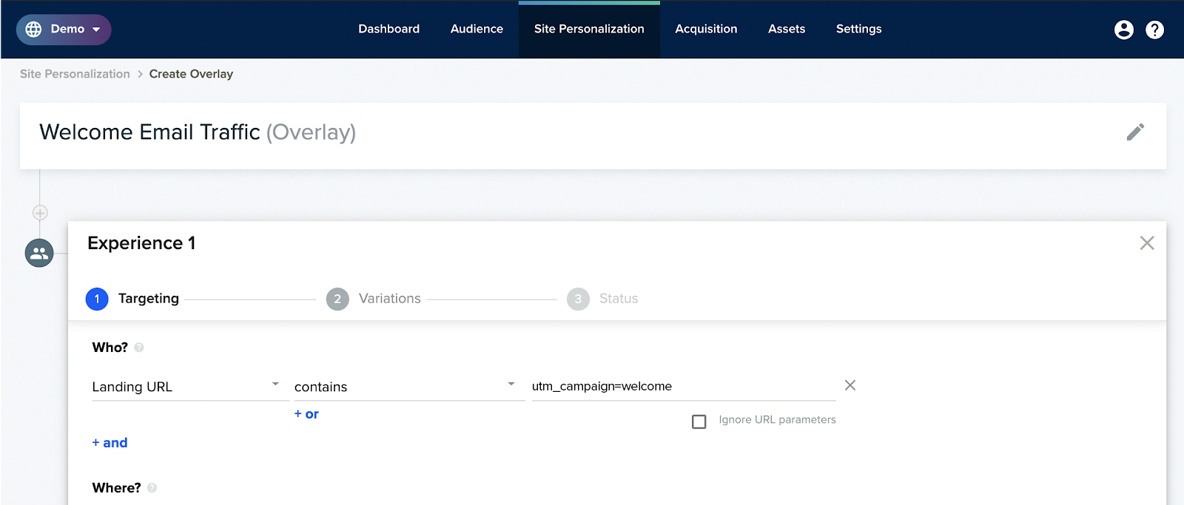
Task: Add an or condition
Action: (x=306, y=414)
